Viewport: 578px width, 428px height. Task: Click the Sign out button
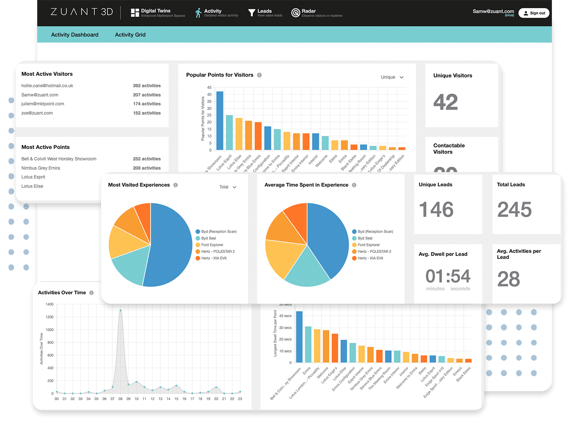click(534, 13)
